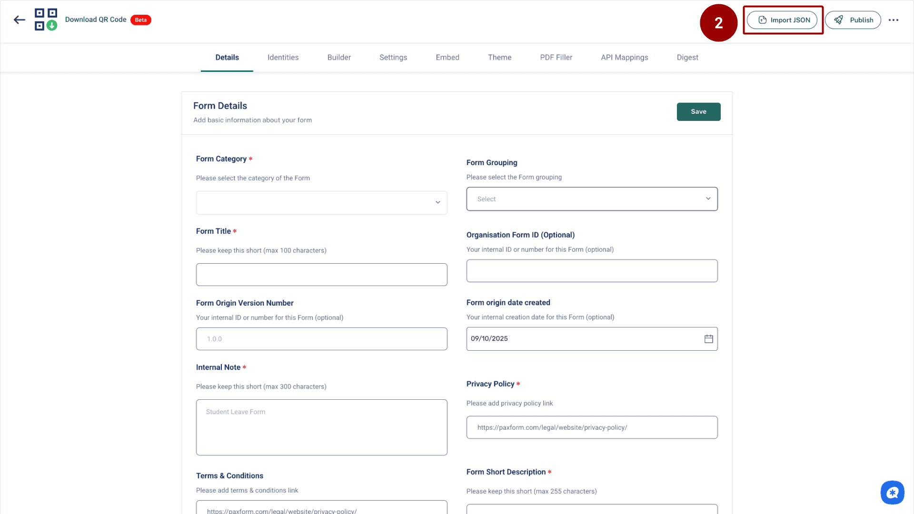Click the back arrow icon
Image resolution: width=914 pixels, height=514 pixels.
point(19,20)
